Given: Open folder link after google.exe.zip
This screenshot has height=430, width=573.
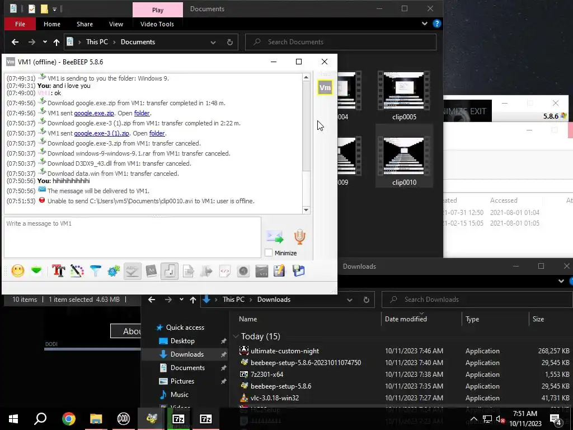Looking at the screenshot, I should tap(142, 113).
